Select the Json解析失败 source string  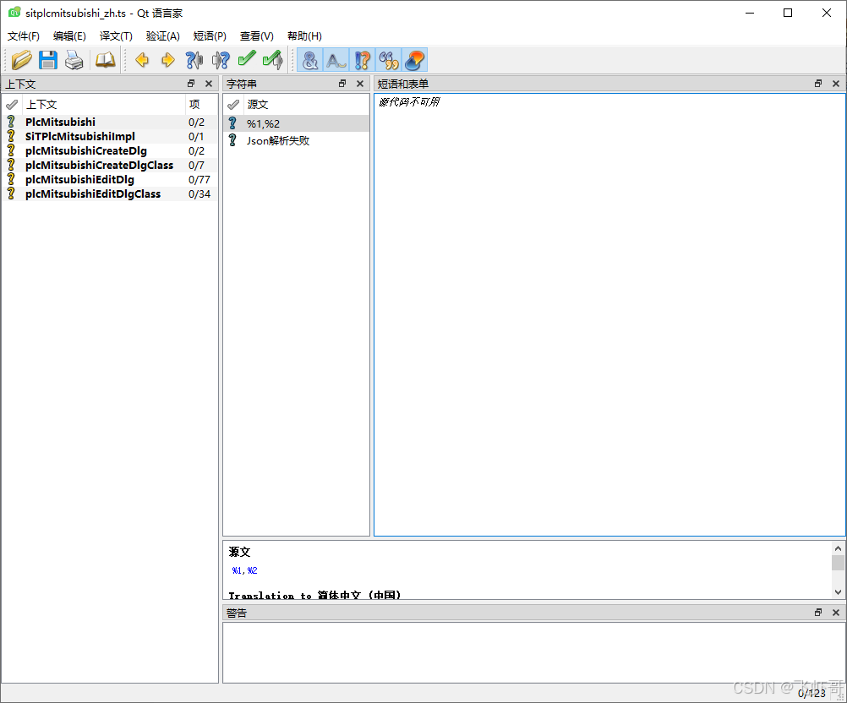click(x=296, y=141)
